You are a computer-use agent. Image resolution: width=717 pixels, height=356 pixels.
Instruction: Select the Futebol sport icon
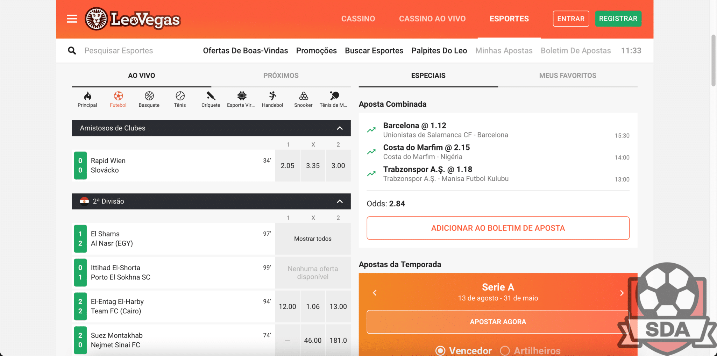[x=118, y=99]
